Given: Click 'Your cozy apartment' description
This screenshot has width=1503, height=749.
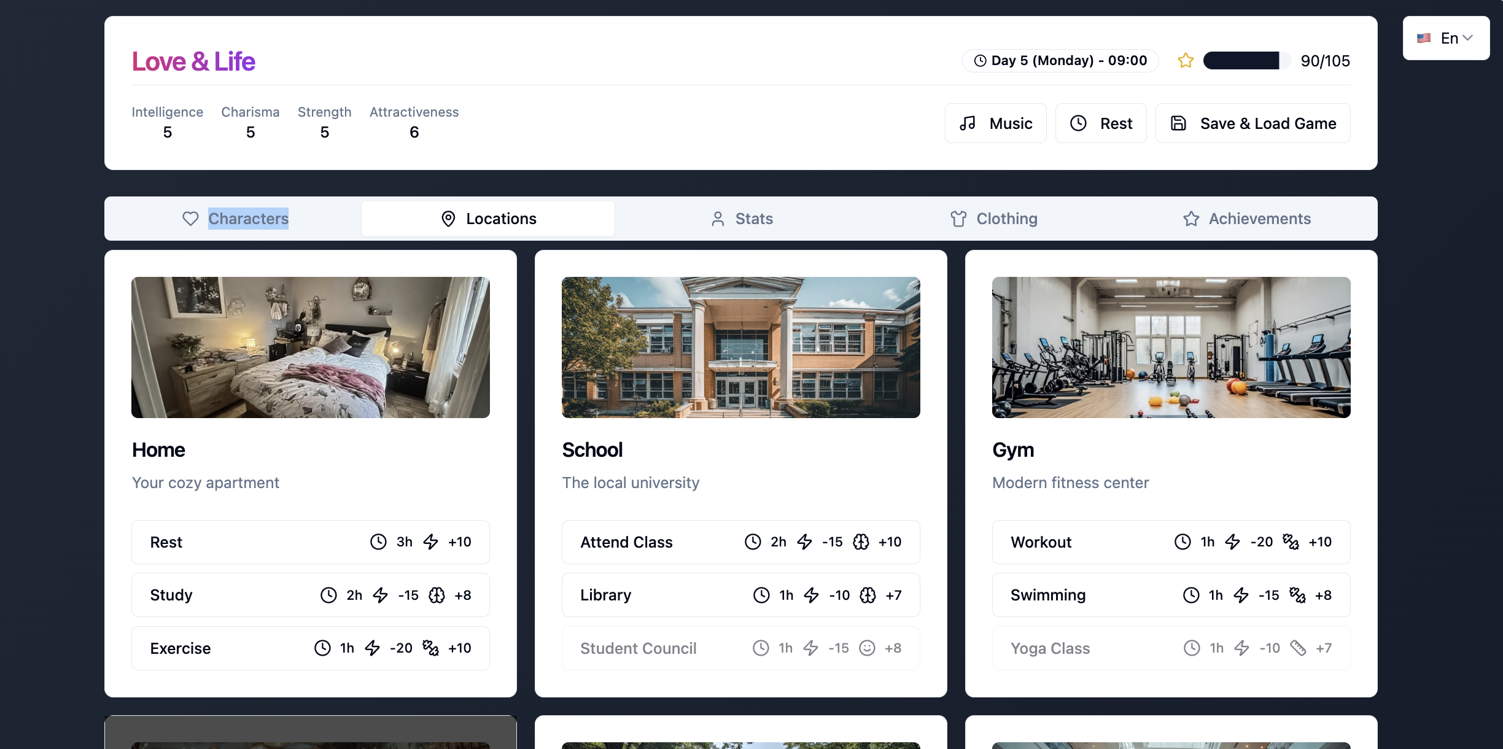Looking at the screenshot, I should 206,483.
